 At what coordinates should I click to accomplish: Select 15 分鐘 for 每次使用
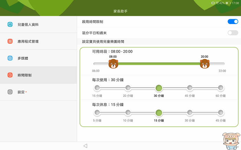pos(97,88)
